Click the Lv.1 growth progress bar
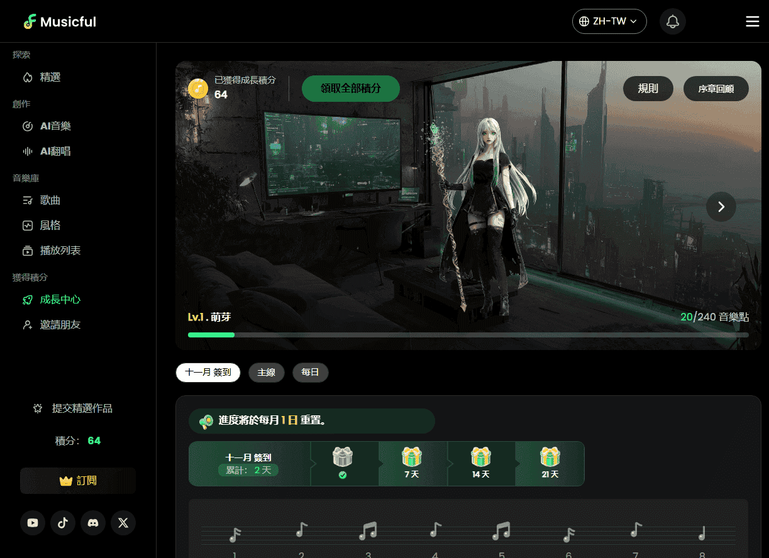 pos(468,335)
